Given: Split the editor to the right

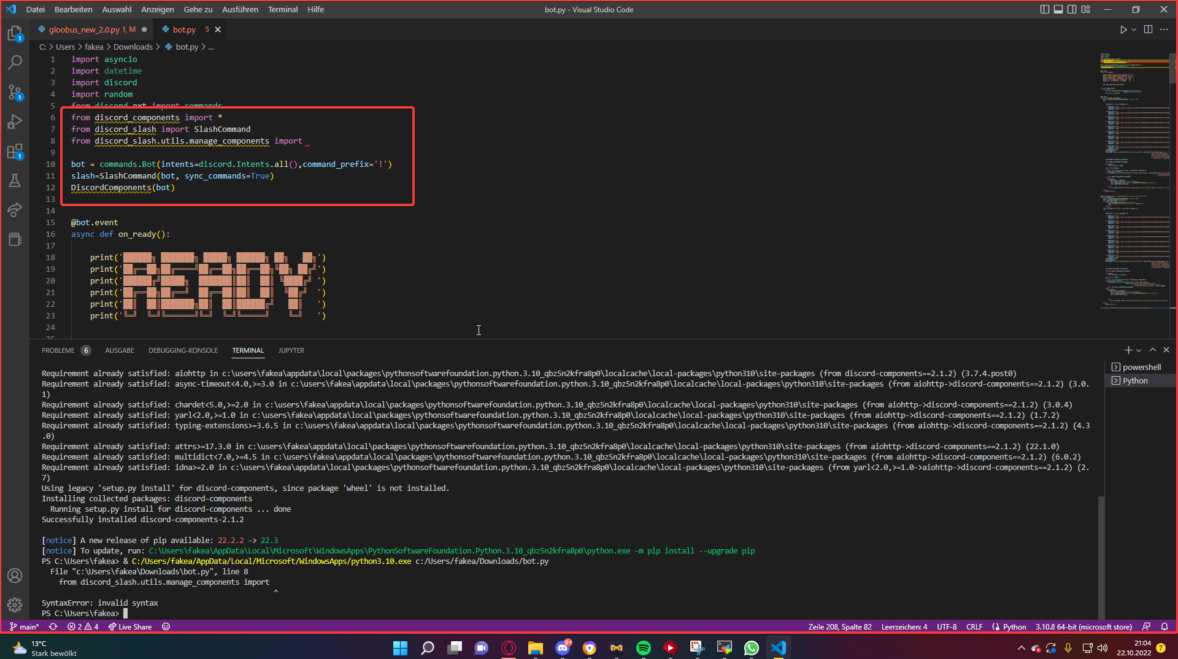Looking at the screenshot, I should pos(1148,29).
